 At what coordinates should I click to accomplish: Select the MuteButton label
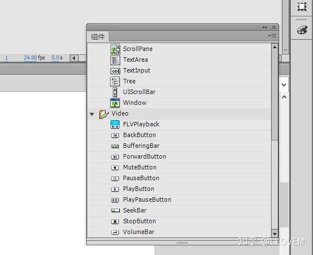pyautogui.click(x=139, y=167)
